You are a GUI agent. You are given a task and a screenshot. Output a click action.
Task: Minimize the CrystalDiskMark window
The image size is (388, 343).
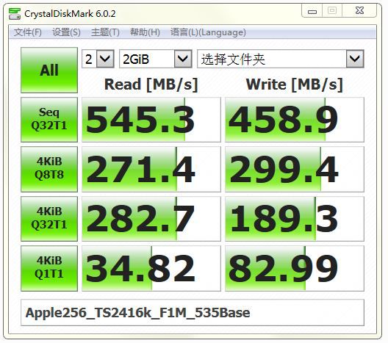click(312, 11)
